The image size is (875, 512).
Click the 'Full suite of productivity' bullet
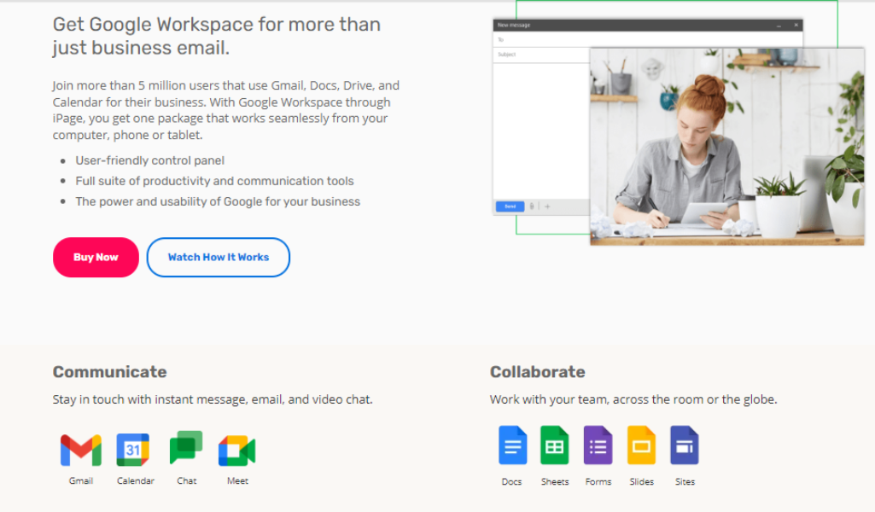tap(214, 181)
